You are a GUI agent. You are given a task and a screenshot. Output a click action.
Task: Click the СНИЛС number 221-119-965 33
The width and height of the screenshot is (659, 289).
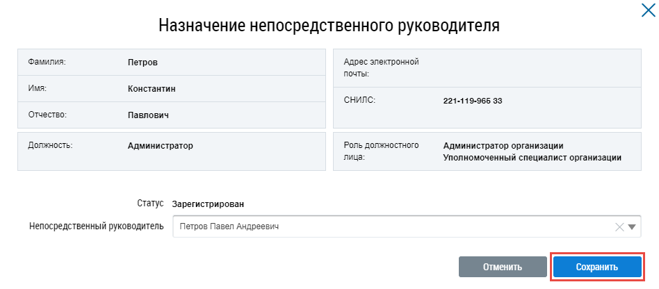[472, 101]
